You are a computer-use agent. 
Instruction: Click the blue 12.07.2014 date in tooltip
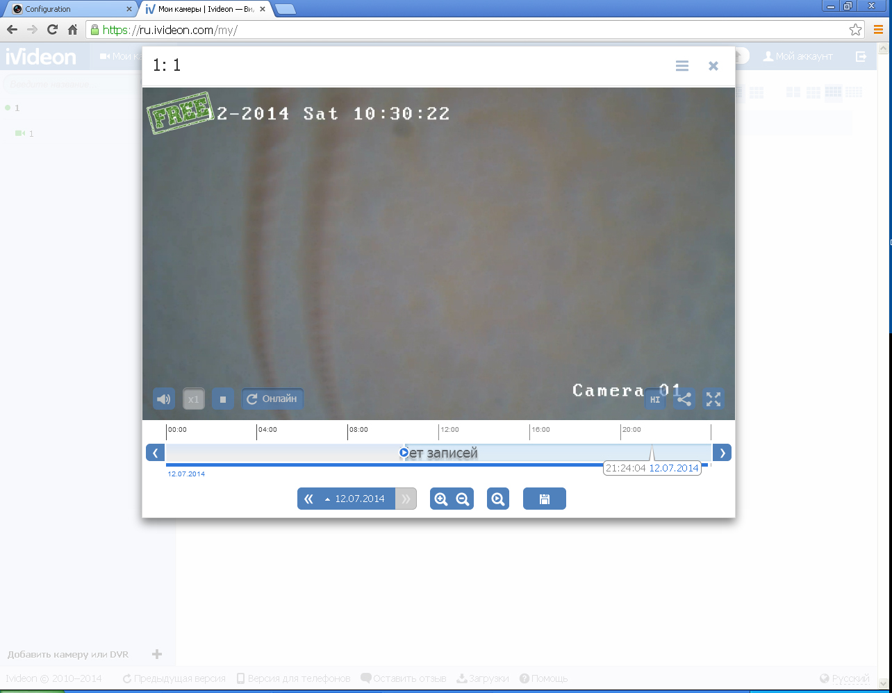[x=674, y=468]
